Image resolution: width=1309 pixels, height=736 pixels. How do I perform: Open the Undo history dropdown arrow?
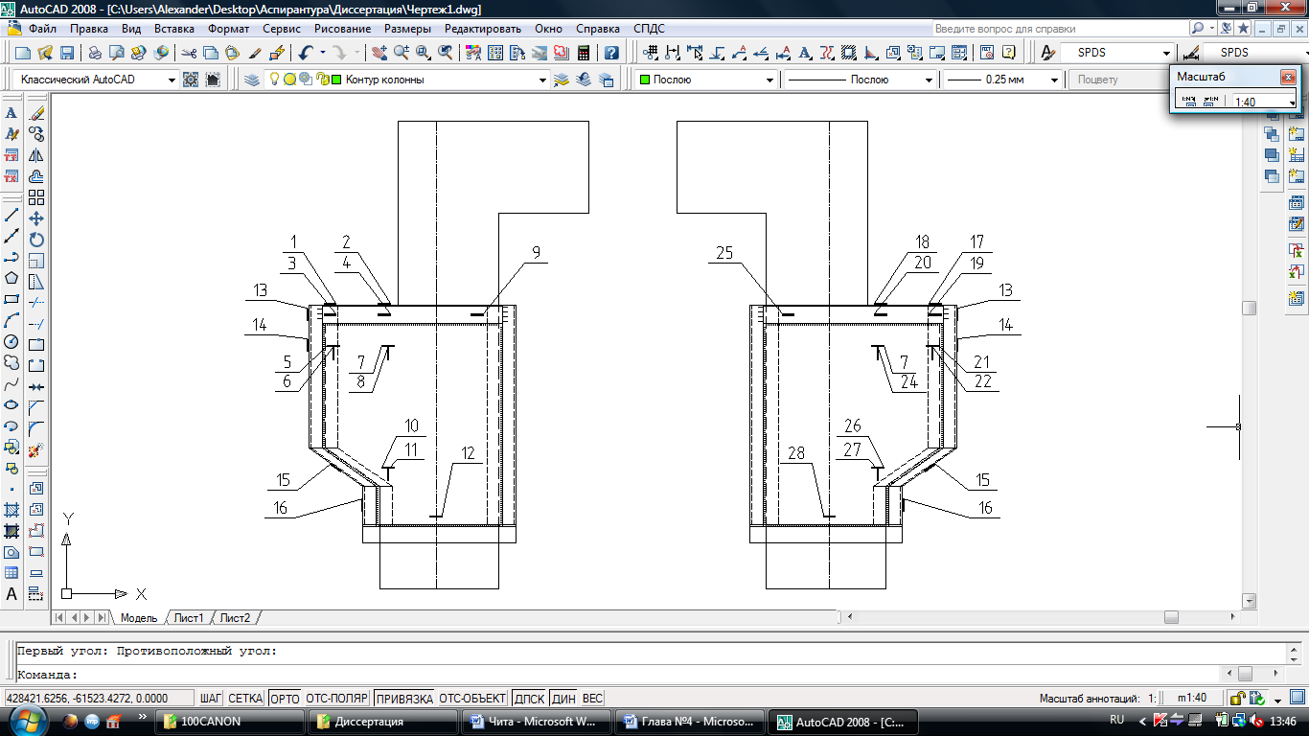[x=323, y=53]
